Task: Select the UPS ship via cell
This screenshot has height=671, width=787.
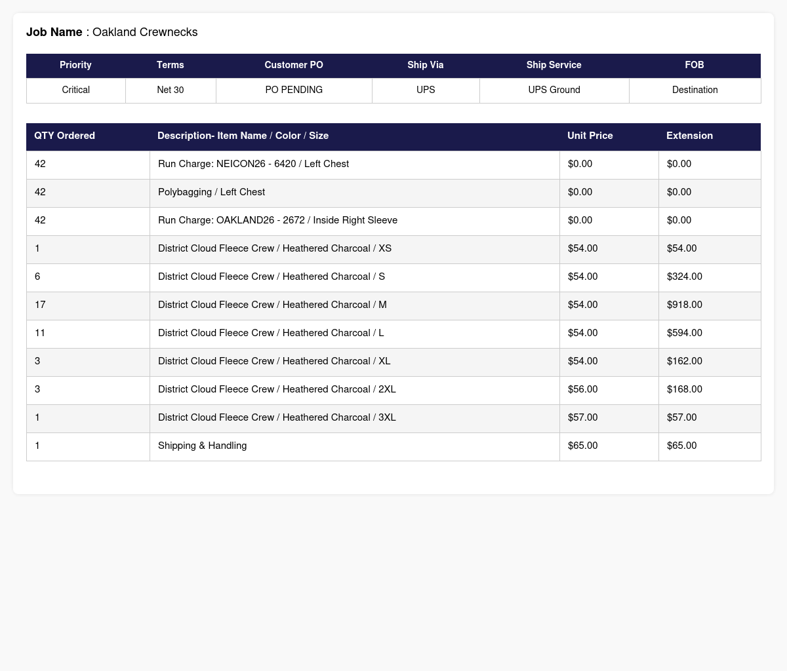Action: pos(426,90)
